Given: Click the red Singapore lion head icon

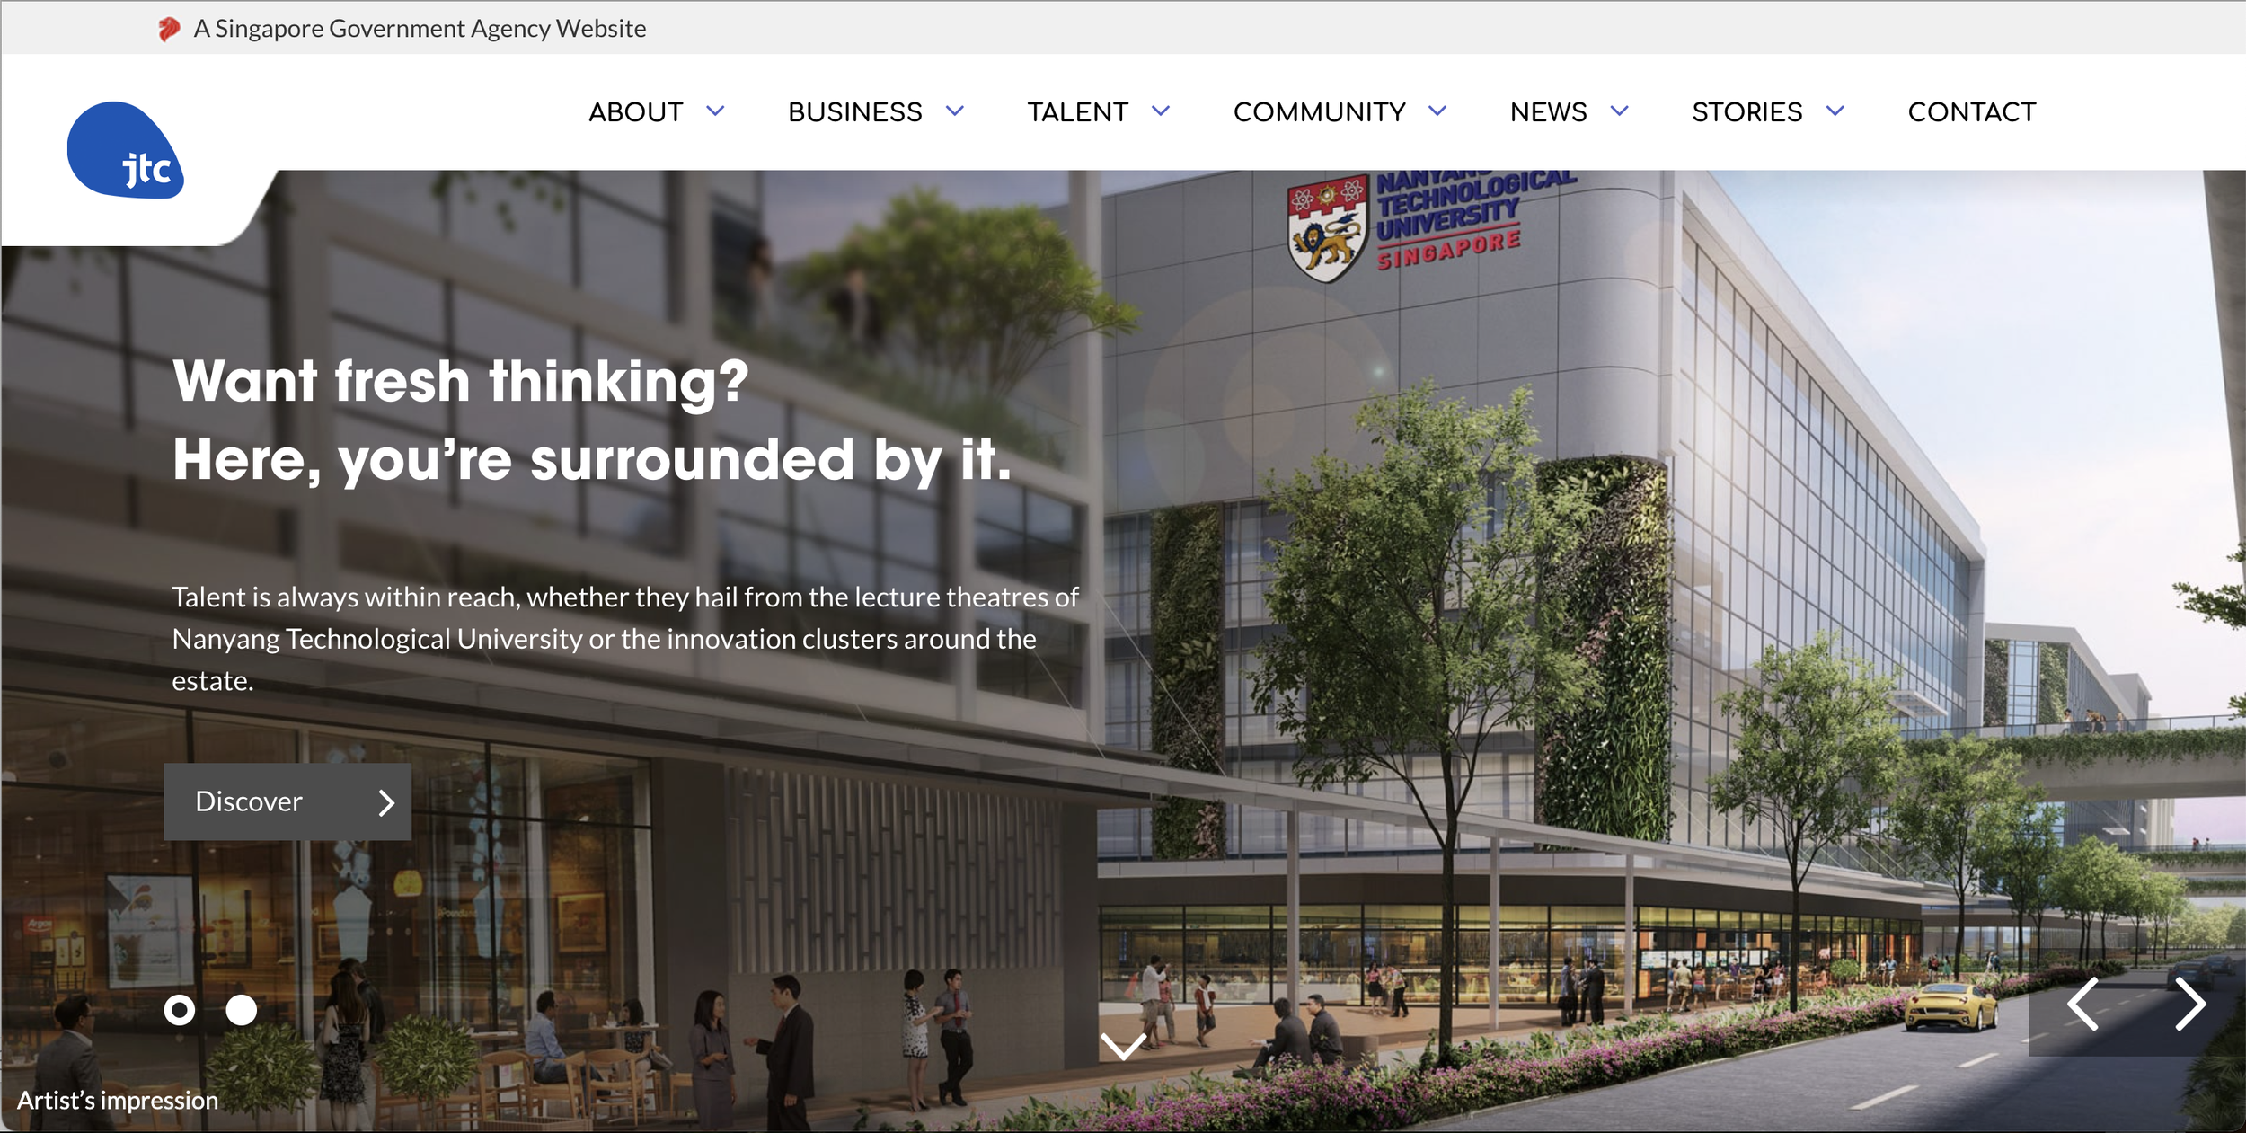Looking at the screenshot, I should (x=168, y=29).
